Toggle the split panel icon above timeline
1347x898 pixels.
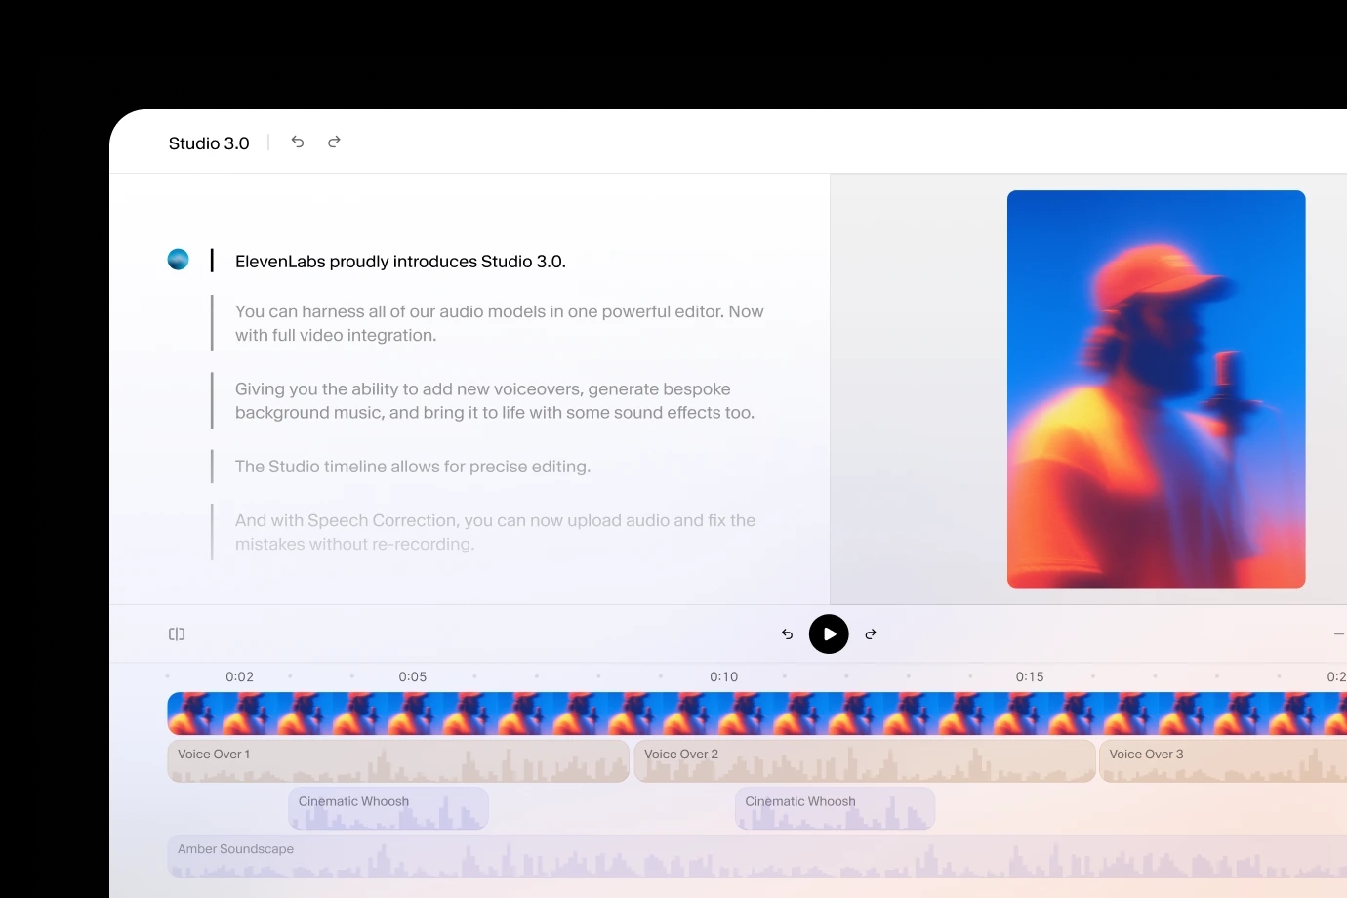tap(177, 634)
